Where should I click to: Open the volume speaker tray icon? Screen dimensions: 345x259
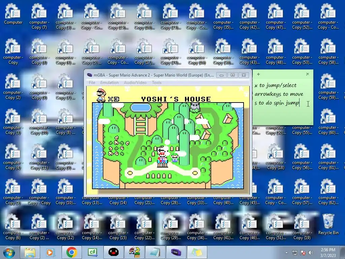tap(311, 253)
